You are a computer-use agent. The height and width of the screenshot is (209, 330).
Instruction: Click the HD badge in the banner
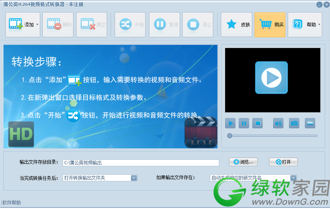[21, 134]
